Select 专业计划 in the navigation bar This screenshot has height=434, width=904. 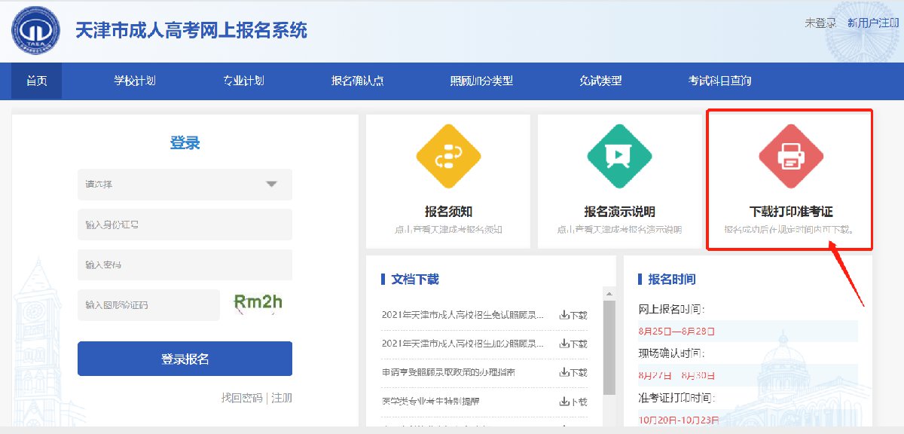tap(243, 81)
